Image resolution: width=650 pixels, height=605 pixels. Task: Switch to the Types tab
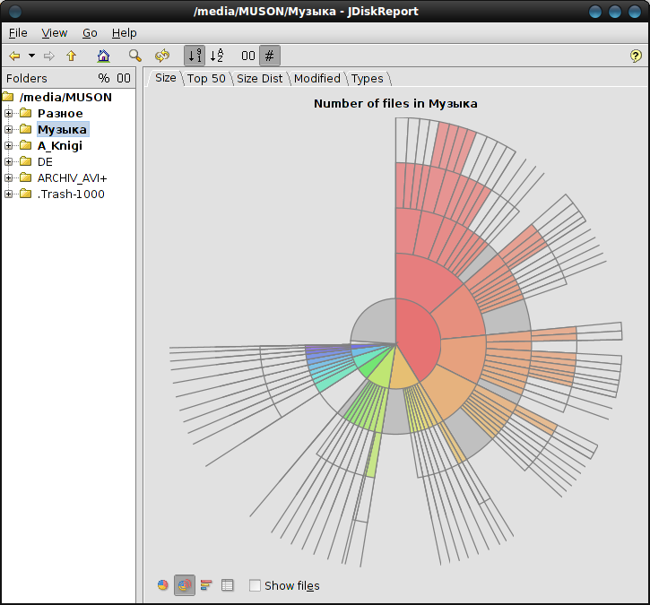(368, 78)
